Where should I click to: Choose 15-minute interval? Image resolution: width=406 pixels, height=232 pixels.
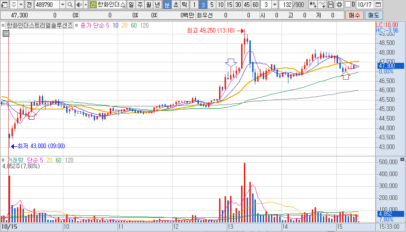230,5
